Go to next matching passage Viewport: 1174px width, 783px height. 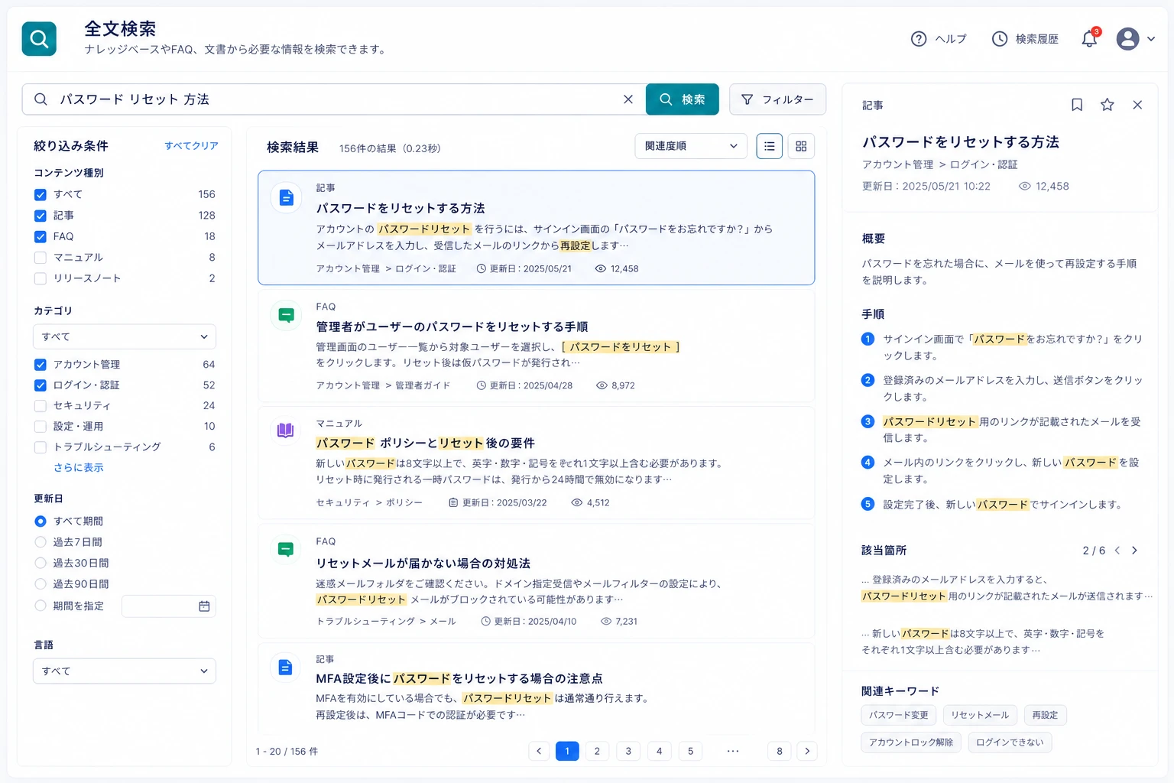click(1134, 551)
